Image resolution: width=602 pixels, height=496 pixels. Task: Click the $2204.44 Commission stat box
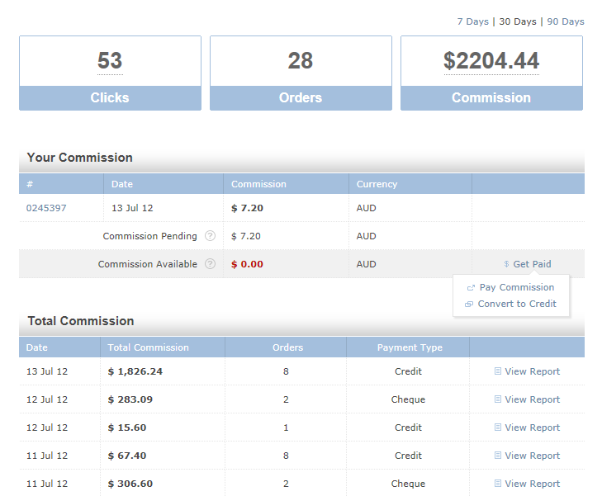491,73
